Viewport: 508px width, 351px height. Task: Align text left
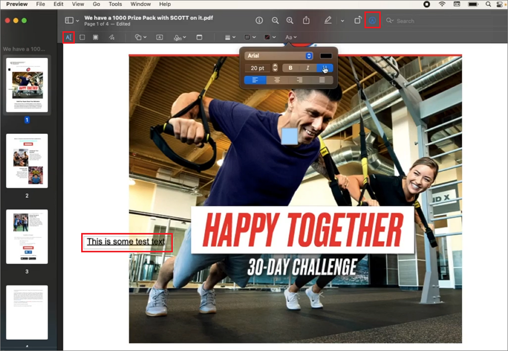[255, 80]
